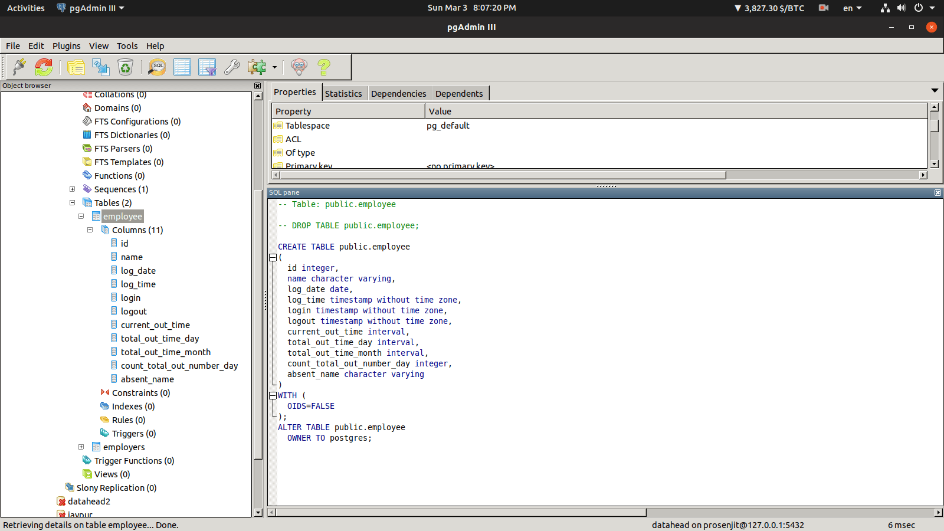Select FTS Dictionaries (0) node

(132, 135)
